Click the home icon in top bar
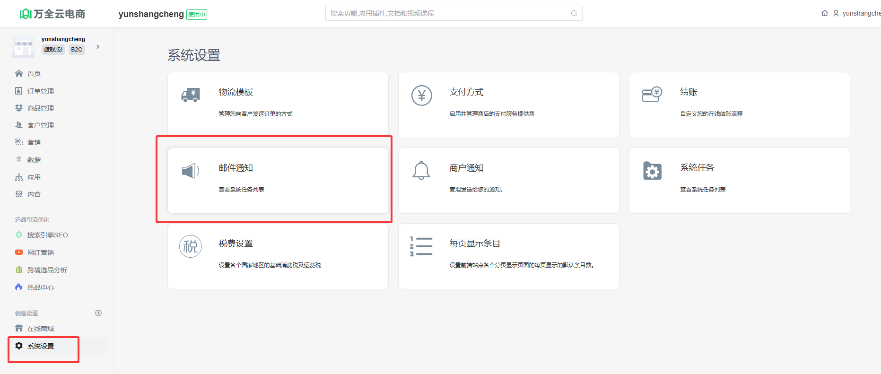 pyautogui.click(x=824, y=13)
